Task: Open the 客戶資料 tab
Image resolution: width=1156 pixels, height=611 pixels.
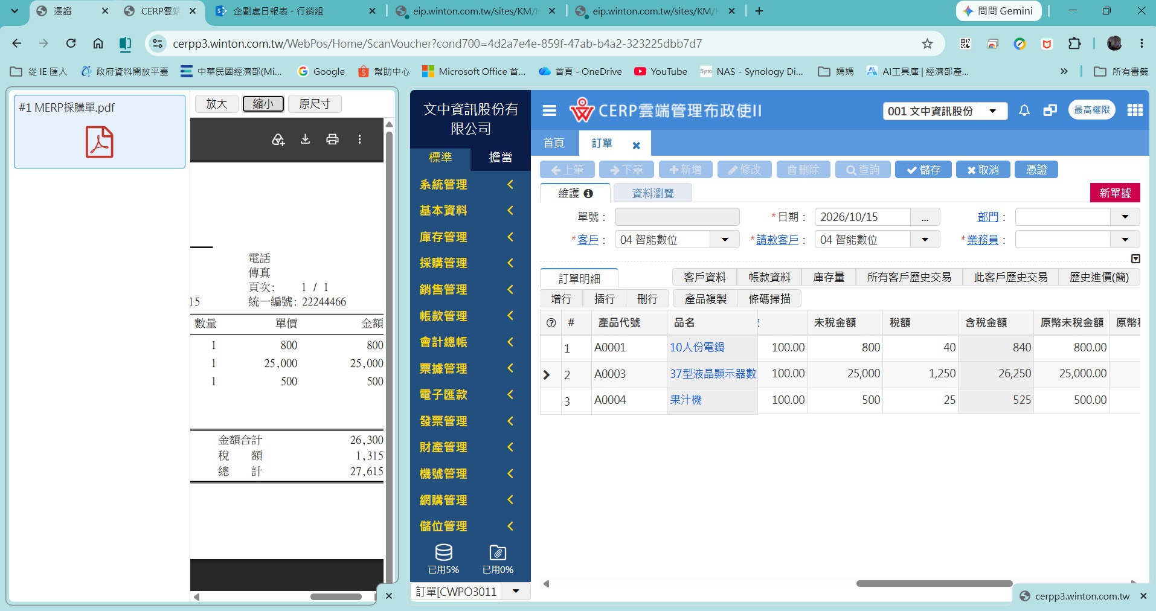Action: (705, 277)
